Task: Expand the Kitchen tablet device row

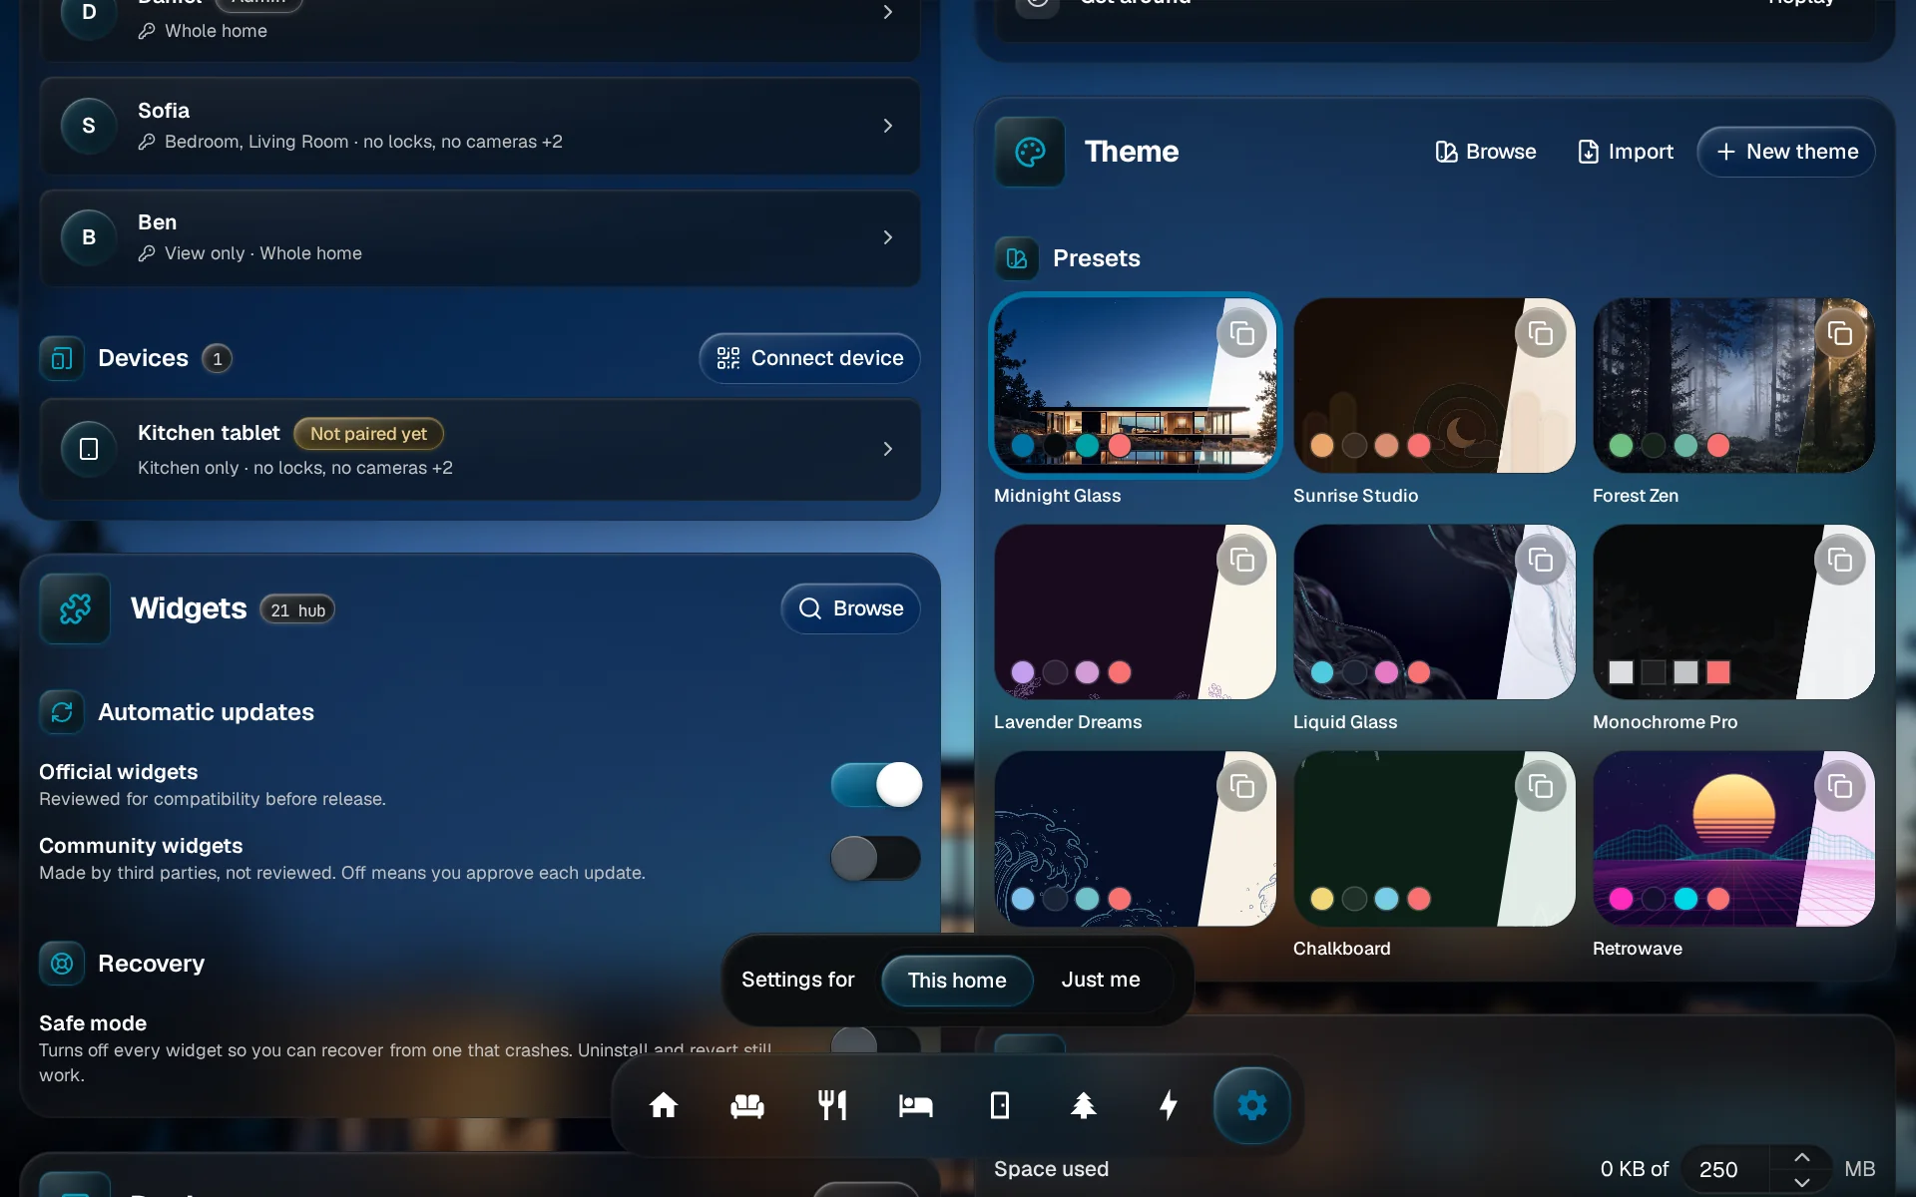Action: point(479,449)
